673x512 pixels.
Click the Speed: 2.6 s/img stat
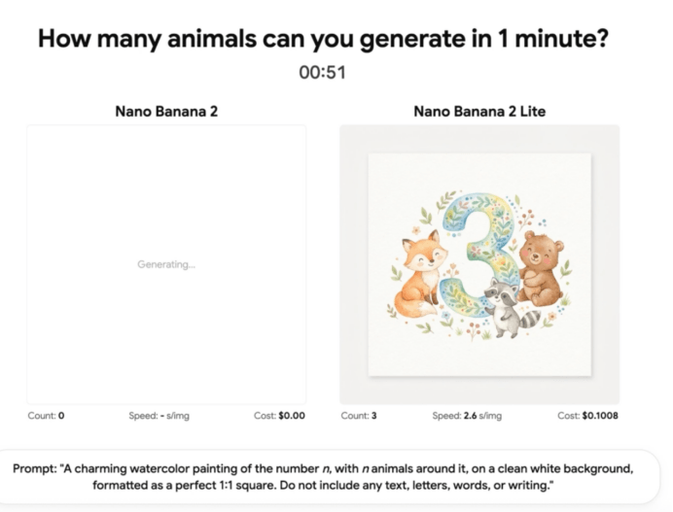(x=467, y=416)
